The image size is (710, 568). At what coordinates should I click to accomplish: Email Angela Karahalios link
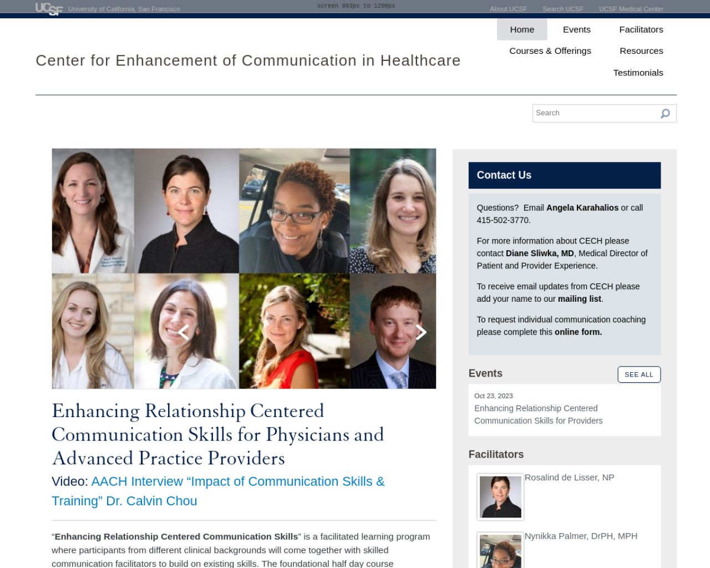tap(582, 208)
